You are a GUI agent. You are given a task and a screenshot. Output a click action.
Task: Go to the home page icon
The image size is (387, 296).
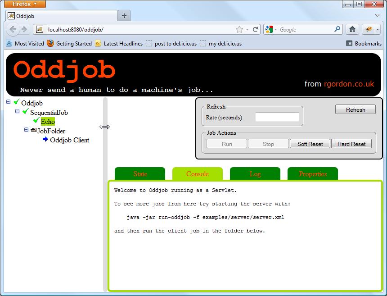pos(352,29)
